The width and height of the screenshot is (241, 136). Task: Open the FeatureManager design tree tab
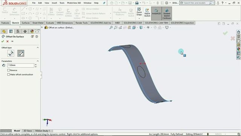pyautogui.click(x=4, y=31)
